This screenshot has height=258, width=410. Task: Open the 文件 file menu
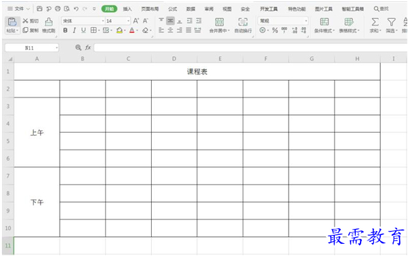(x=18, y=9)
